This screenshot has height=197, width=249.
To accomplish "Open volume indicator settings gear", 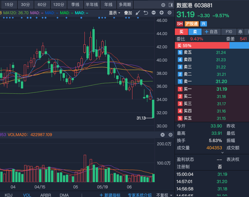I will (171, 135).
